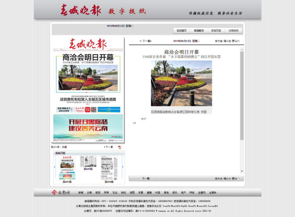Click the 商洽会明日开幕 headline on the front page preview
This screenshot has height=217, width=295.
coord(88,57)
